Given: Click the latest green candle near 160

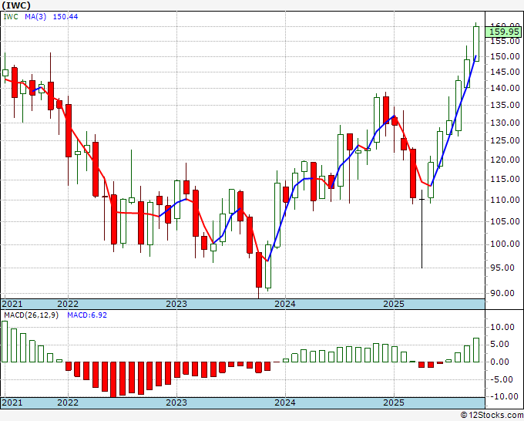Looking at the screenshot, I should pos(476,43).
